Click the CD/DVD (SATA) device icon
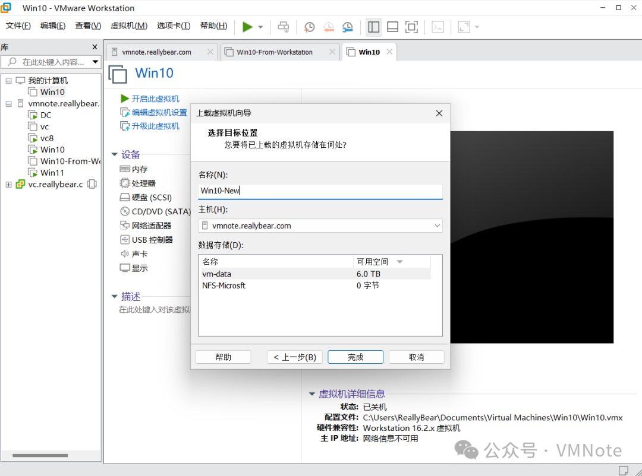The height and width of the screenshot is (476, 642). point(124,211)
